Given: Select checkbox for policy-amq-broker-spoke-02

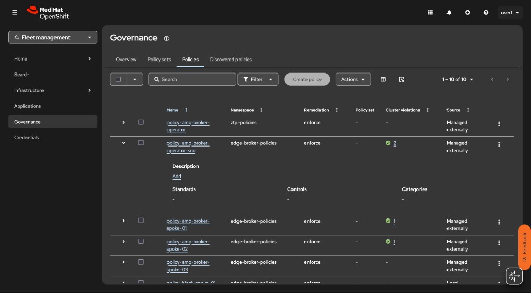Looking at the screenshot, I should (141, 241).
